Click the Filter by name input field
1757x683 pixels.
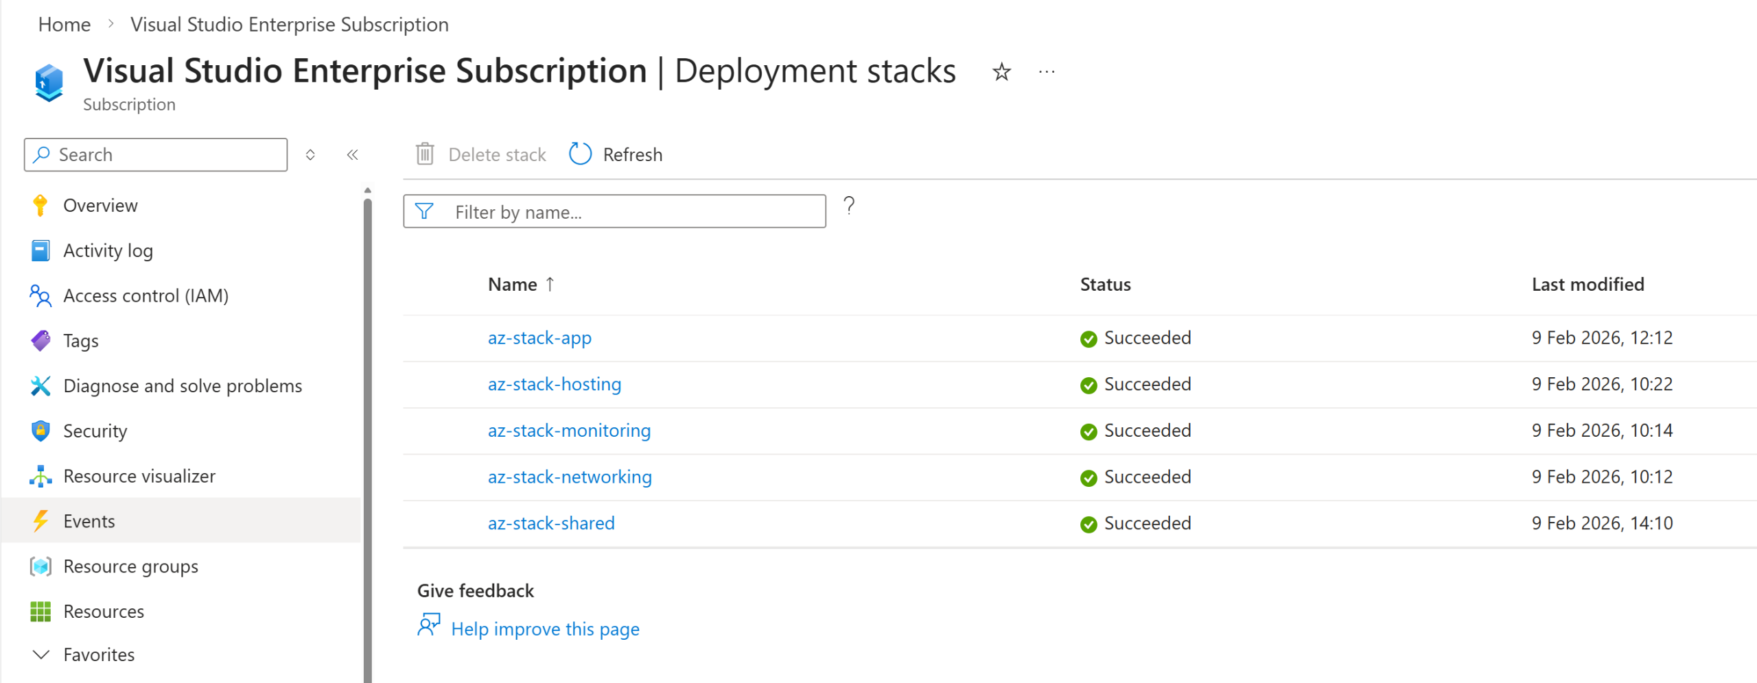click(631, 212)
